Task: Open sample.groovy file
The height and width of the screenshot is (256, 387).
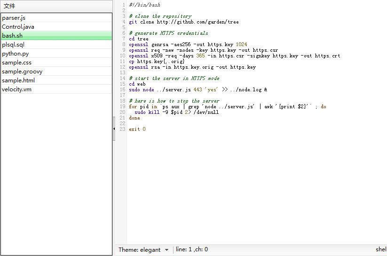Action: pyautogui.click(x=22, y=72)
